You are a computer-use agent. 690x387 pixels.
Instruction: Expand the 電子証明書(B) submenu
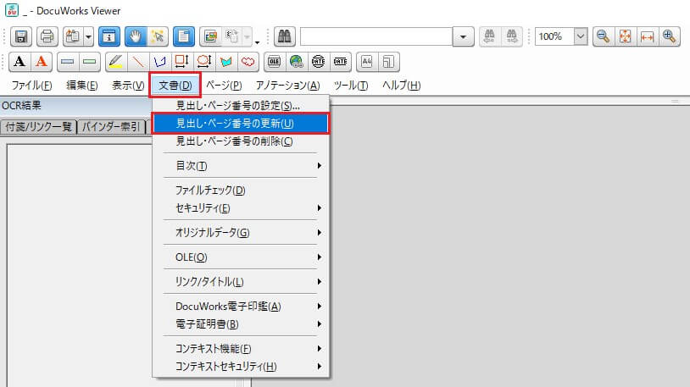pyautogui.click(x=241, y=324)
